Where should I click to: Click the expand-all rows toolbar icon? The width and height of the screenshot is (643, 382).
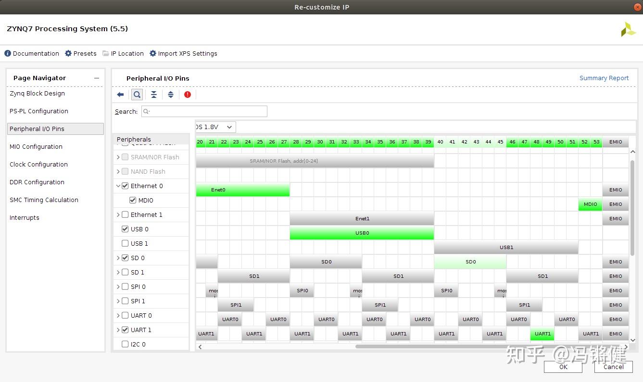pos(170,95)
